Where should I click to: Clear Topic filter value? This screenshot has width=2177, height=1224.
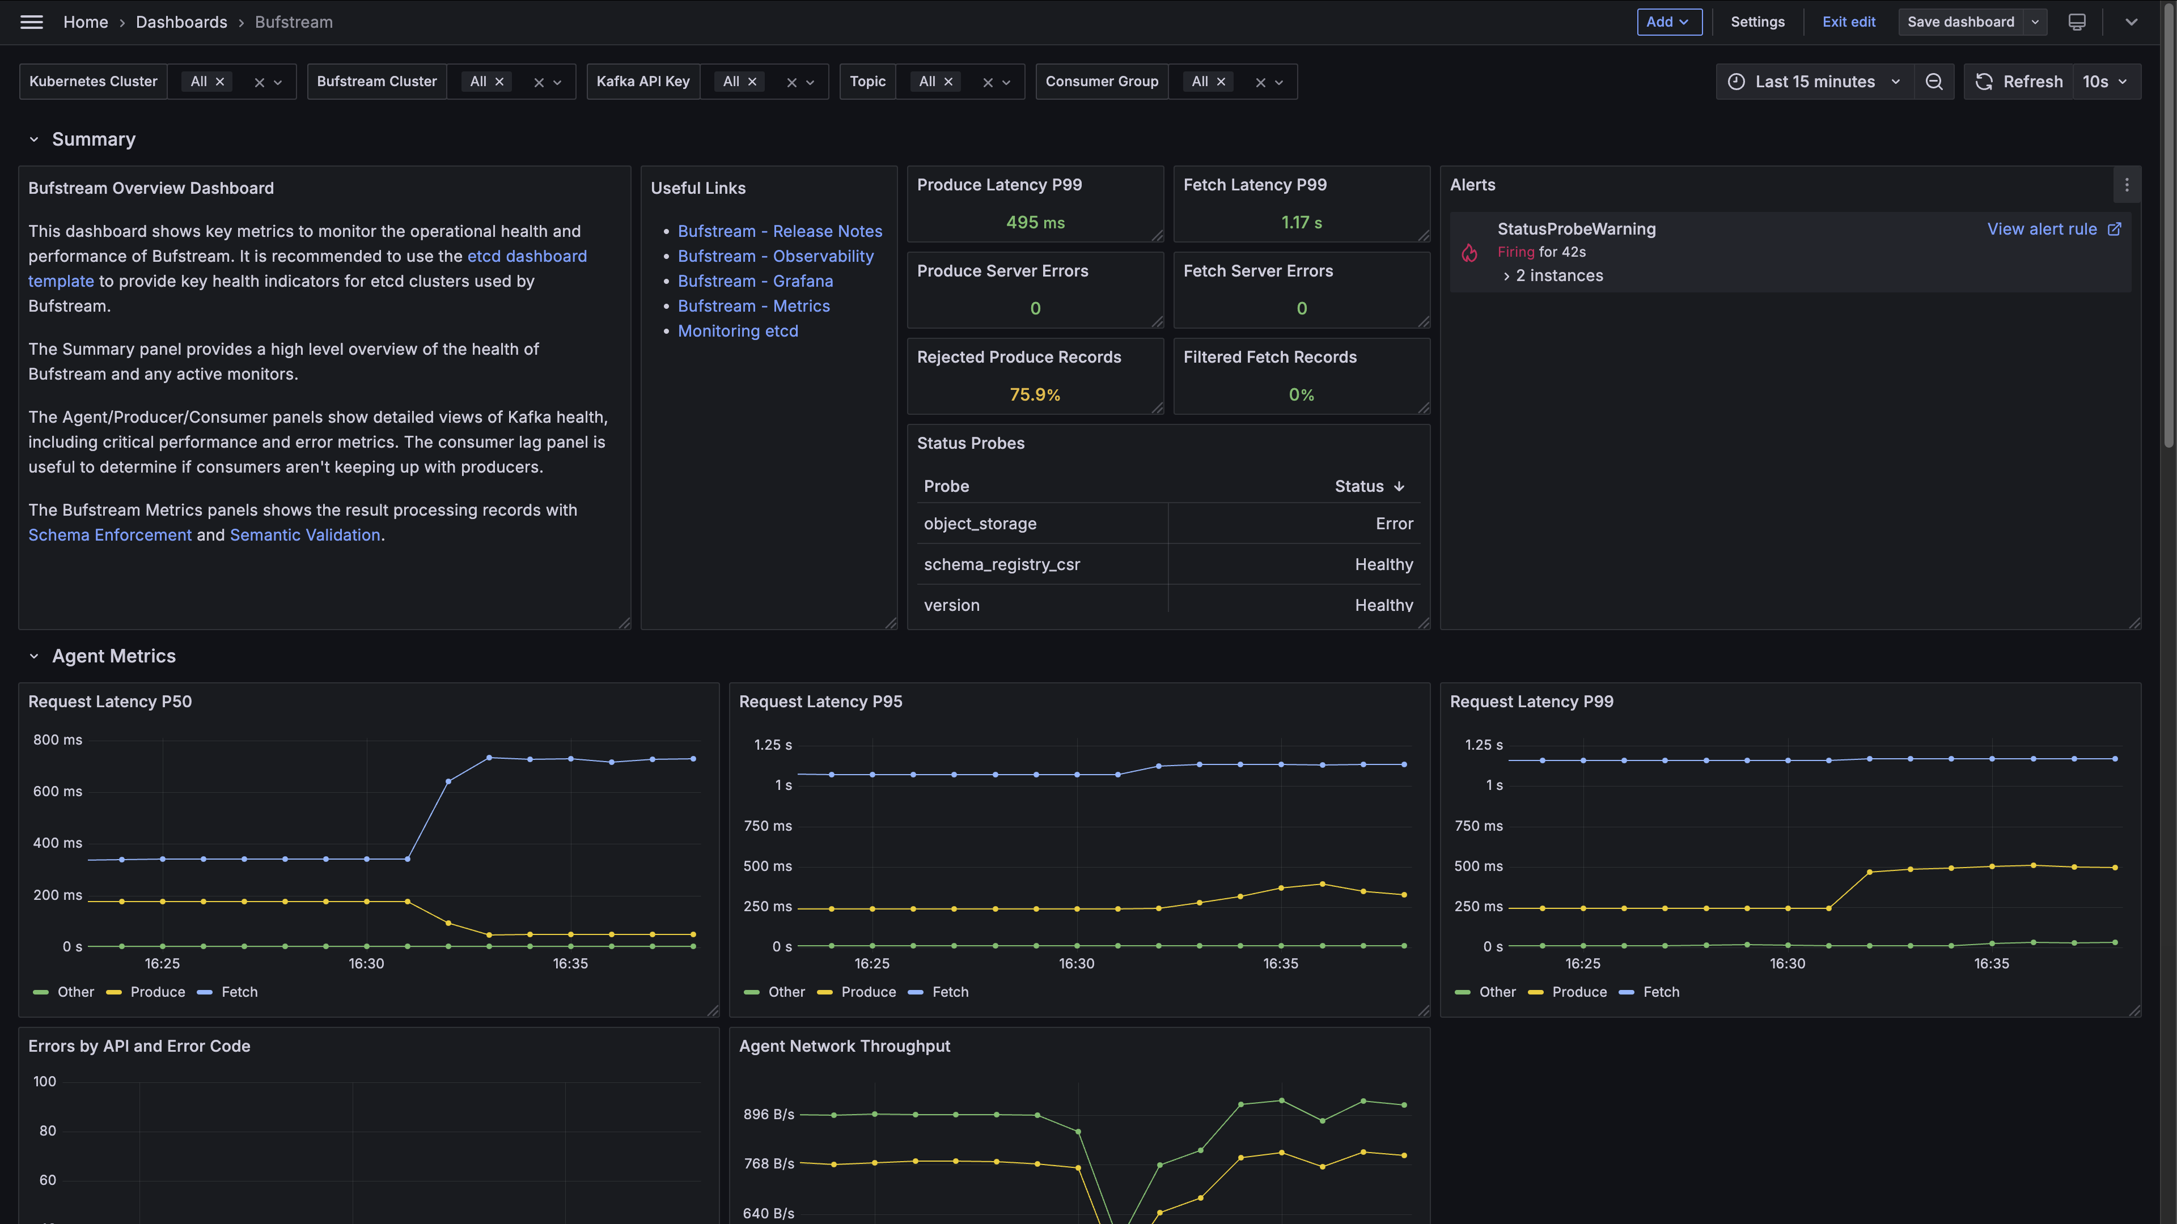tap(988, 82)
